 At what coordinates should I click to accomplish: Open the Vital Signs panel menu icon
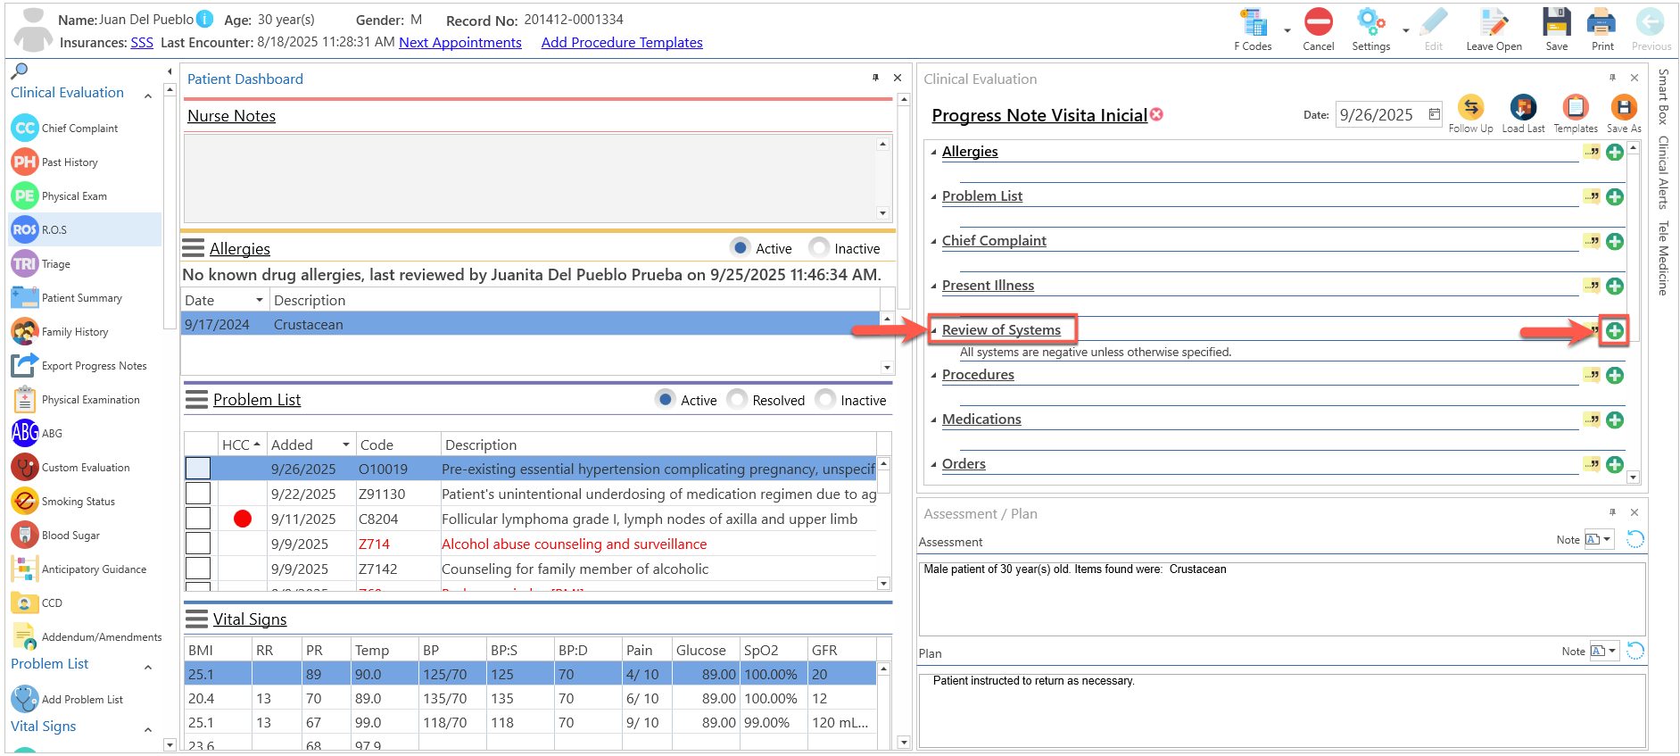[196, 619]
